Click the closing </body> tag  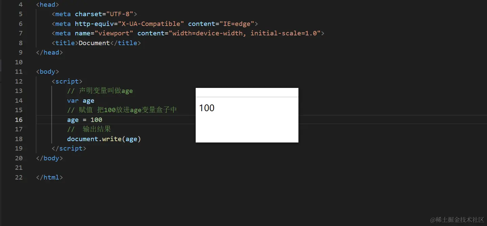pos(50,158)
